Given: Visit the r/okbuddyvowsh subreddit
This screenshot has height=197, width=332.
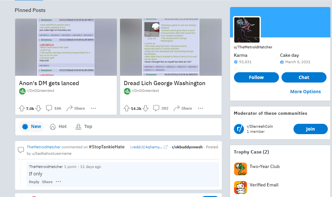Looking at the screenshot, I should (187, 147).
